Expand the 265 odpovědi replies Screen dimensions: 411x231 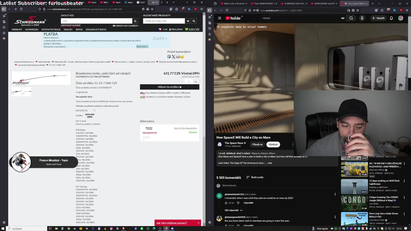click(233, 210)
